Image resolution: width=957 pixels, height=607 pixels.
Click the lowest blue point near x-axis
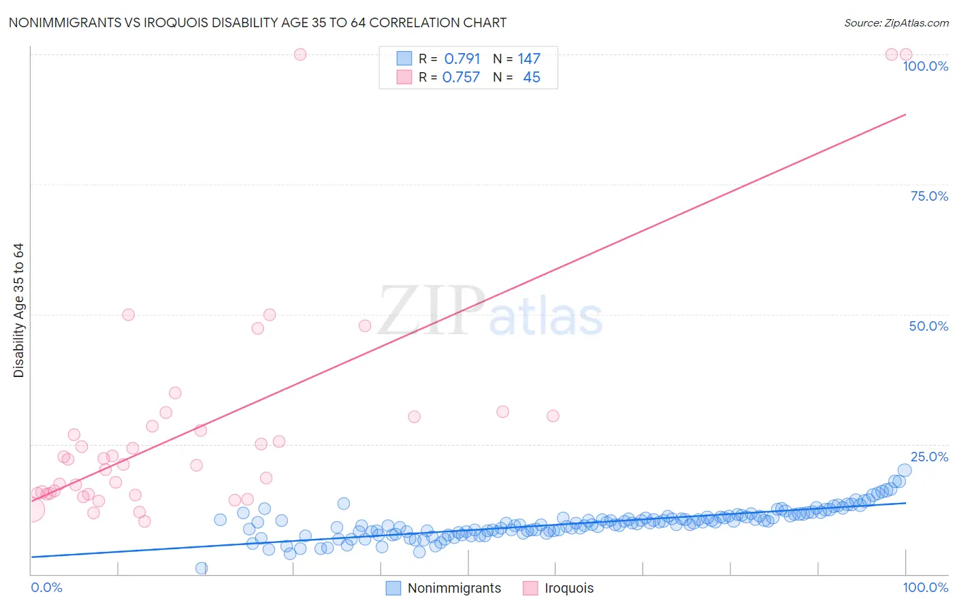pos(201,568)
